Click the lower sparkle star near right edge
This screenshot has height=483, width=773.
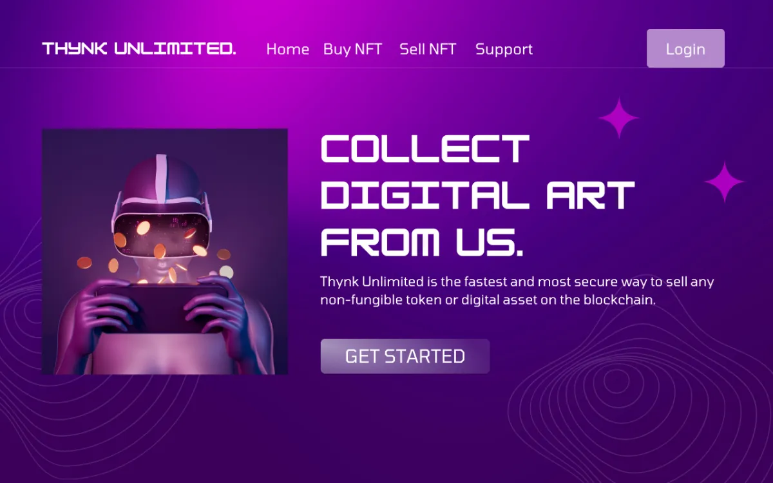(725, 182)
